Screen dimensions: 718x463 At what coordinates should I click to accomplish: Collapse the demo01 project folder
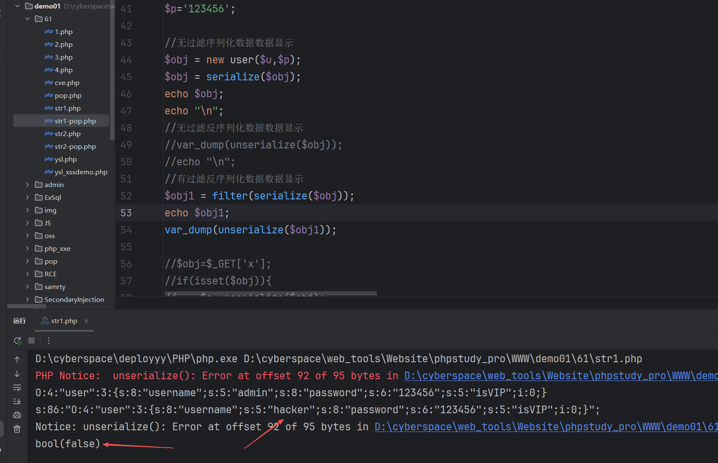click(17, 6)
